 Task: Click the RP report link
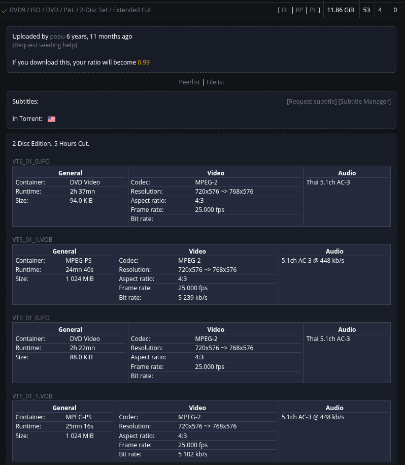299,10
